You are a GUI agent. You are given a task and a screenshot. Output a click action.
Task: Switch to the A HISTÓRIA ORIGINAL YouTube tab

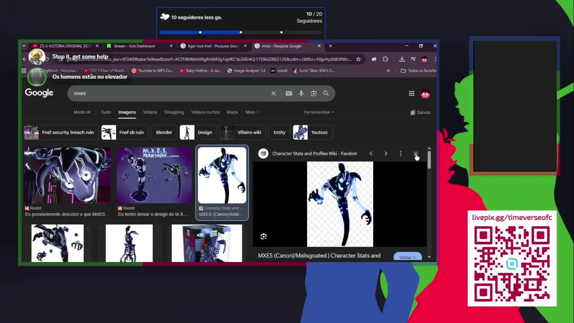click(x=65, y=46)
